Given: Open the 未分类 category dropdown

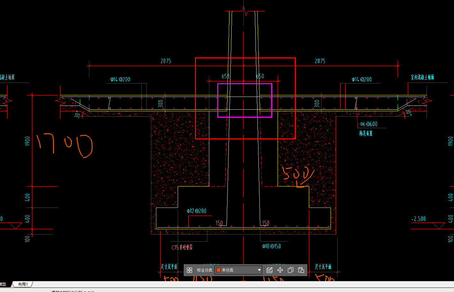Looking at the screenshot, I should (238, 270).
